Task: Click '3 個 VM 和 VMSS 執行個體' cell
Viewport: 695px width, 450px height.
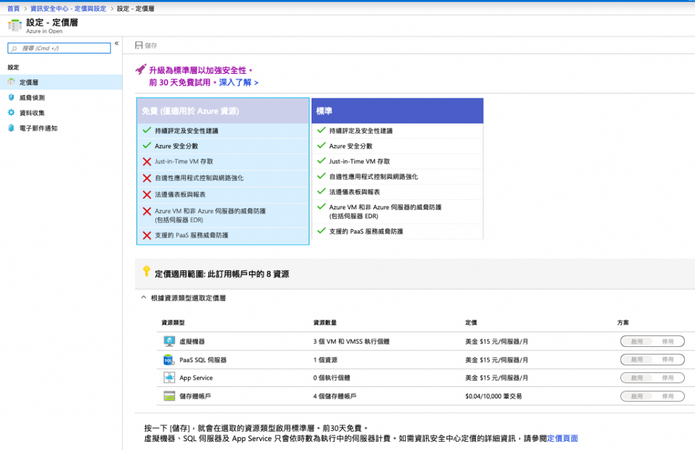Action: click(352, 342)
